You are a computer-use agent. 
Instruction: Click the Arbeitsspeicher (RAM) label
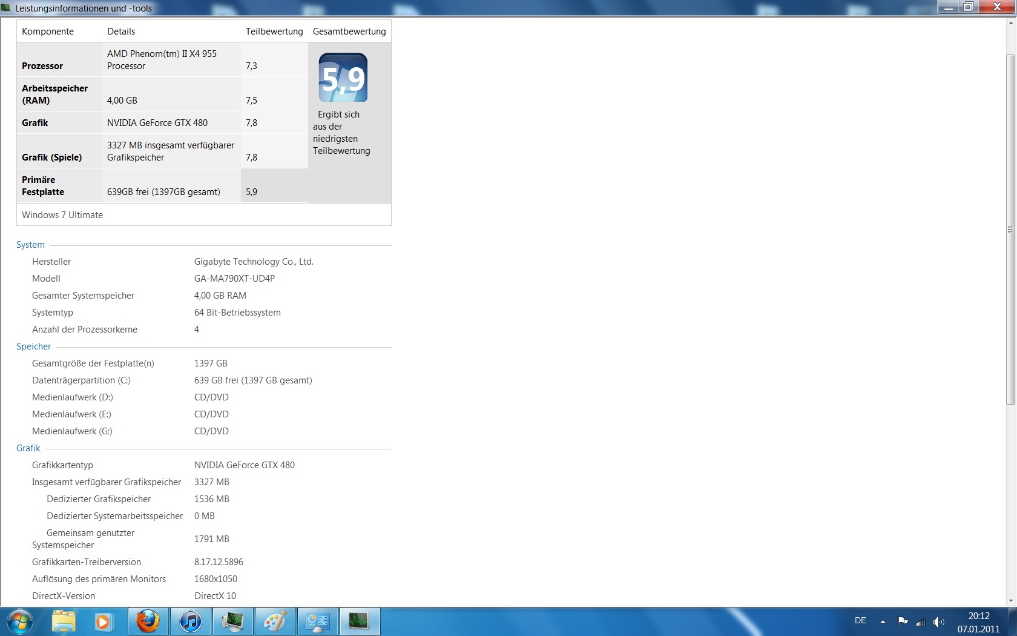coord(54,94)
